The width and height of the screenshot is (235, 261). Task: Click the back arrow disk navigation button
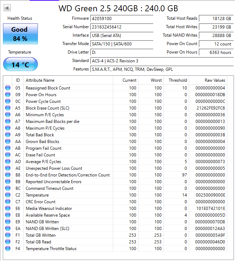[x=7, y=8]
